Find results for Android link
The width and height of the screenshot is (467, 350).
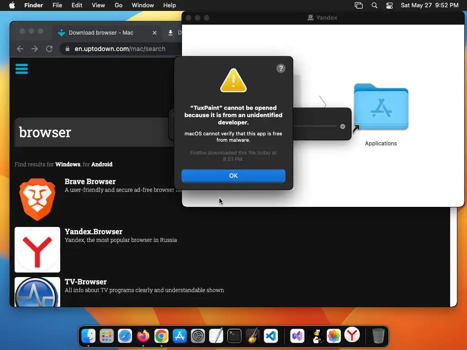[x=102, y=164]
